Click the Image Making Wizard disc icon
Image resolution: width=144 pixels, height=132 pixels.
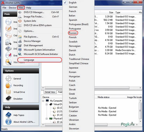click(9, 22)
